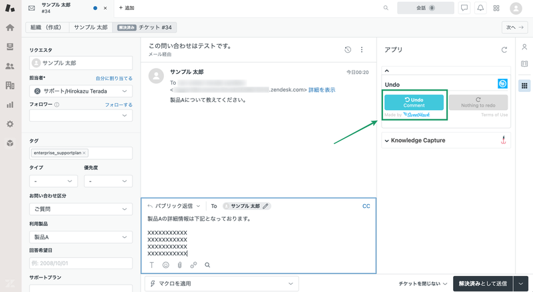Insert an emoji in the reply
This screenshot has height=292, width=533.
click(165, 265)
